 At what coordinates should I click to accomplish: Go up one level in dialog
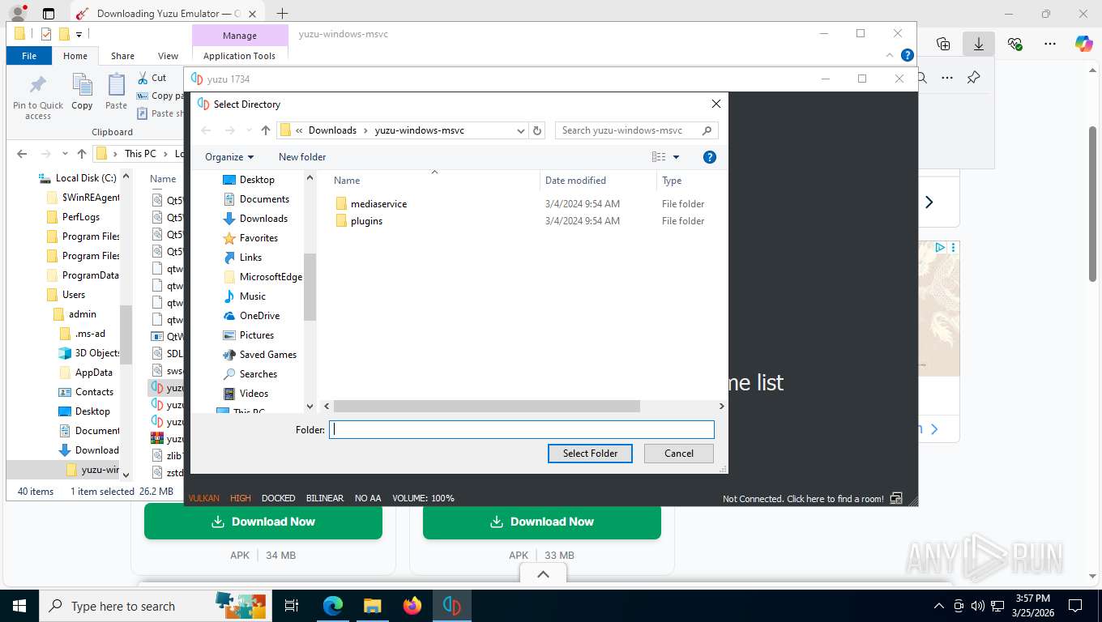pyautogui.click(x=266, y=130)
